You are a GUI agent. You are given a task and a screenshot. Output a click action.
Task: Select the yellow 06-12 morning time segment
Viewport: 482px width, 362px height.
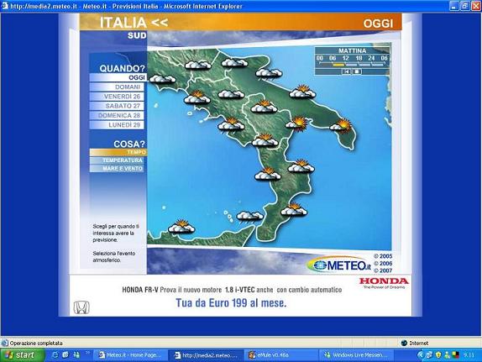(x=338, y=65)
